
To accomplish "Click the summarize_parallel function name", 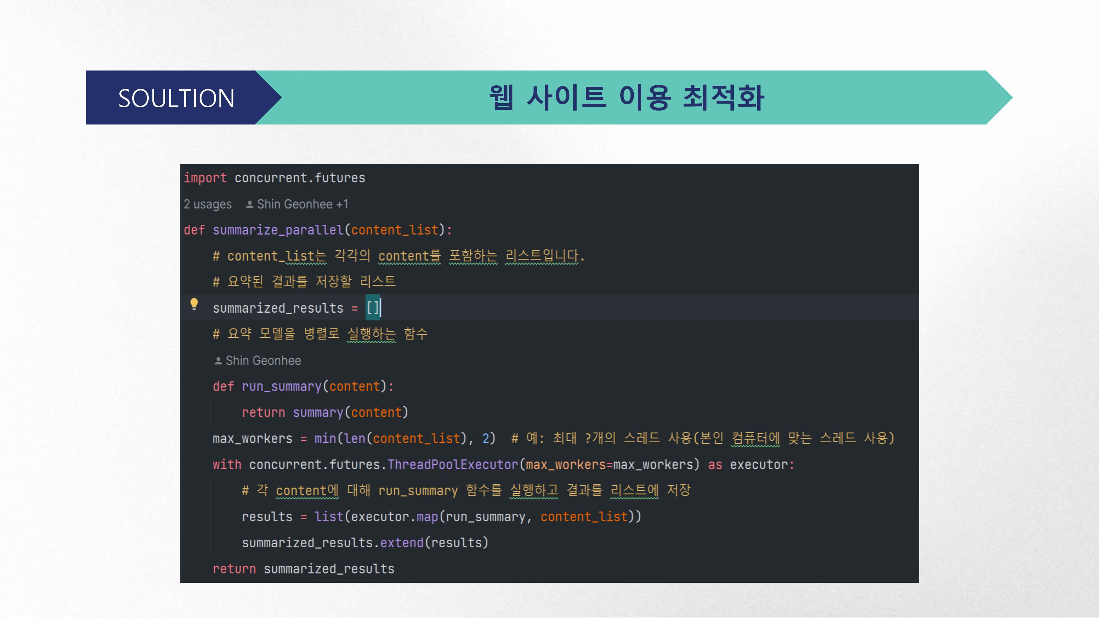I will point(278,230).
